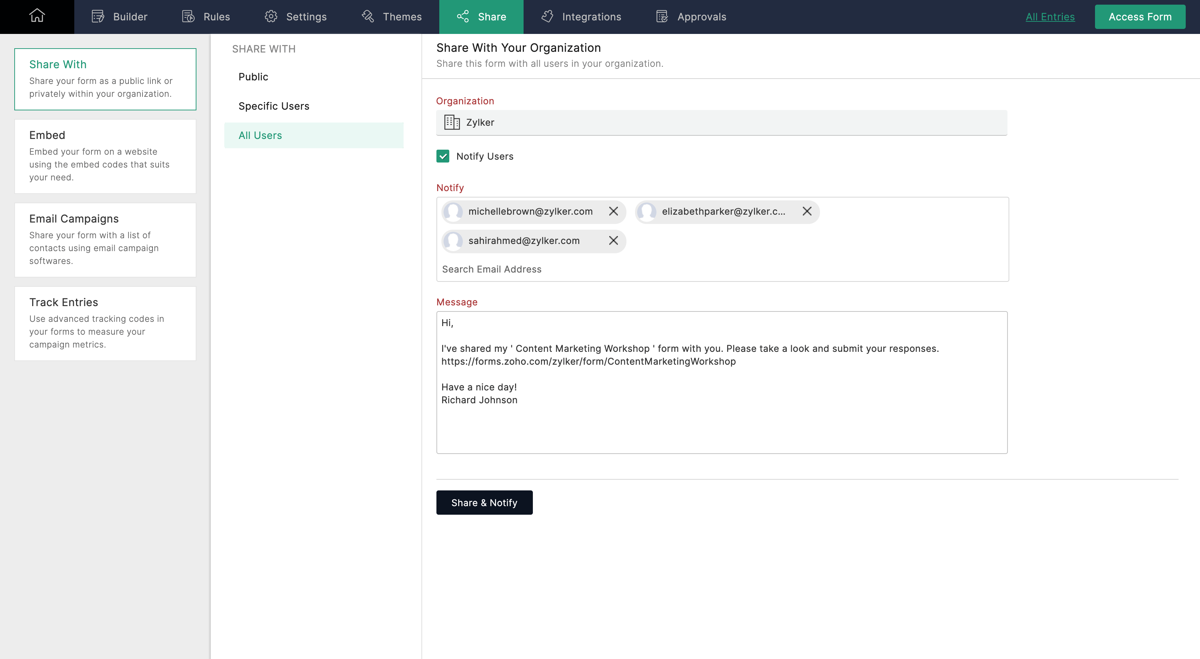Click the Themes palette icon
This screenshot has height=659, width=1200.
click(x=367, y=16)
